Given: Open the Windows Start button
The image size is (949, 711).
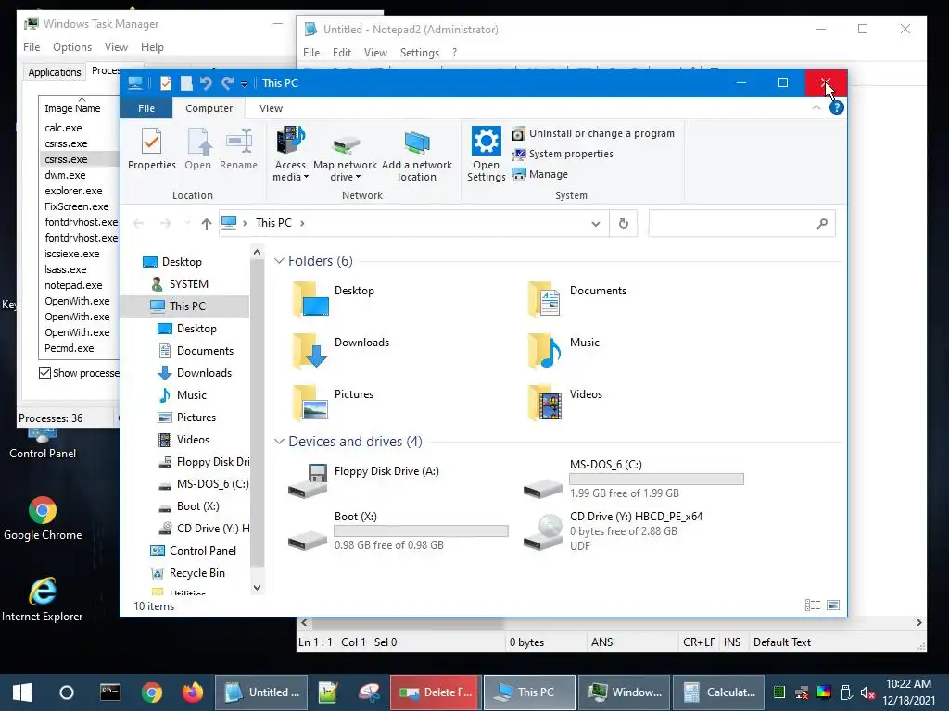Looking at the screenshot, I should coord(22,692).
